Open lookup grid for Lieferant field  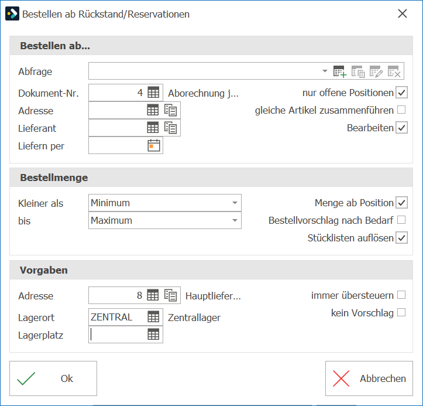(x=153, y=128)
